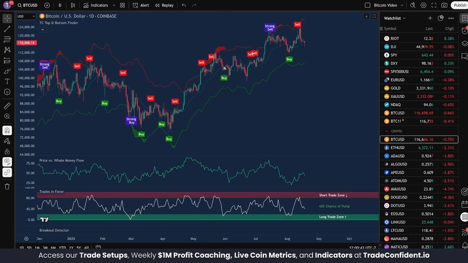Switch to YTD time range tab

[63, 248]
